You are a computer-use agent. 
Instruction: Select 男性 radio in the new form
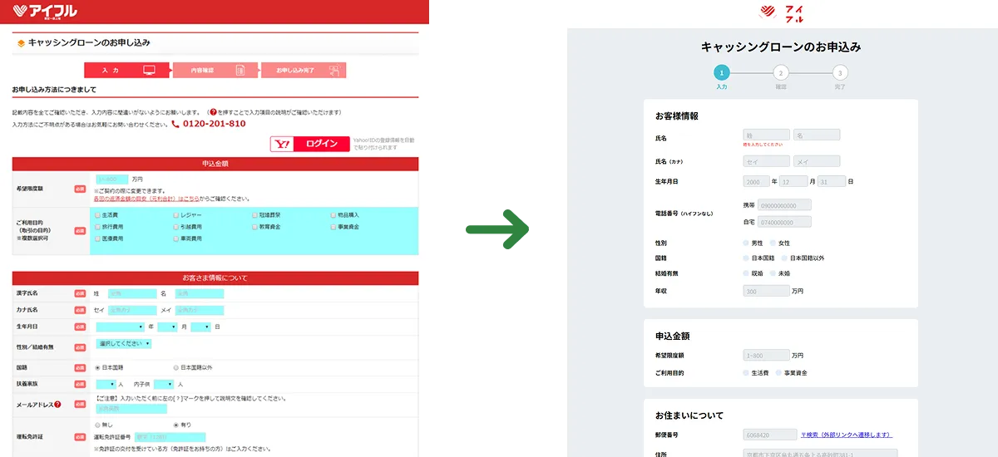point(747,243)
